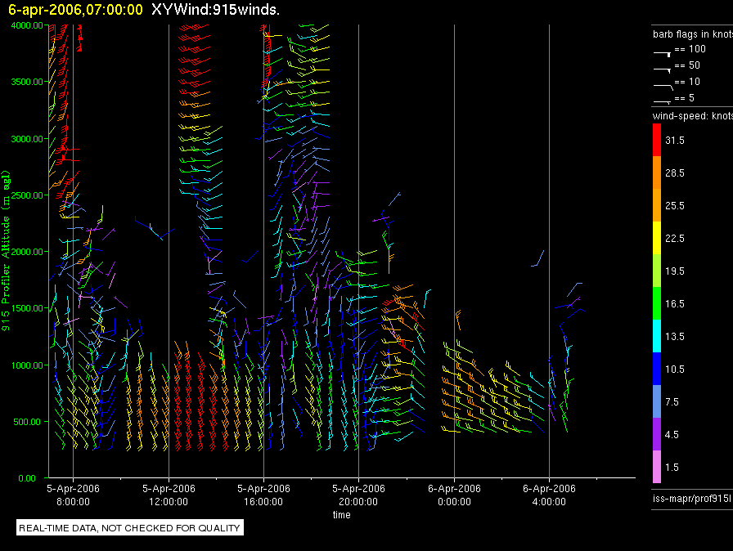Viewport: 733px width, 551px height.
Task: Click the 4000.00 altitude axis label
Action: click(29, 25)
